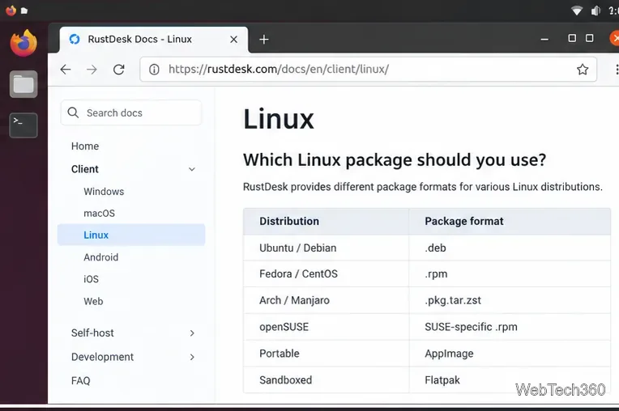
Task: Open Firefox from the dock
Action: (23, 43)
